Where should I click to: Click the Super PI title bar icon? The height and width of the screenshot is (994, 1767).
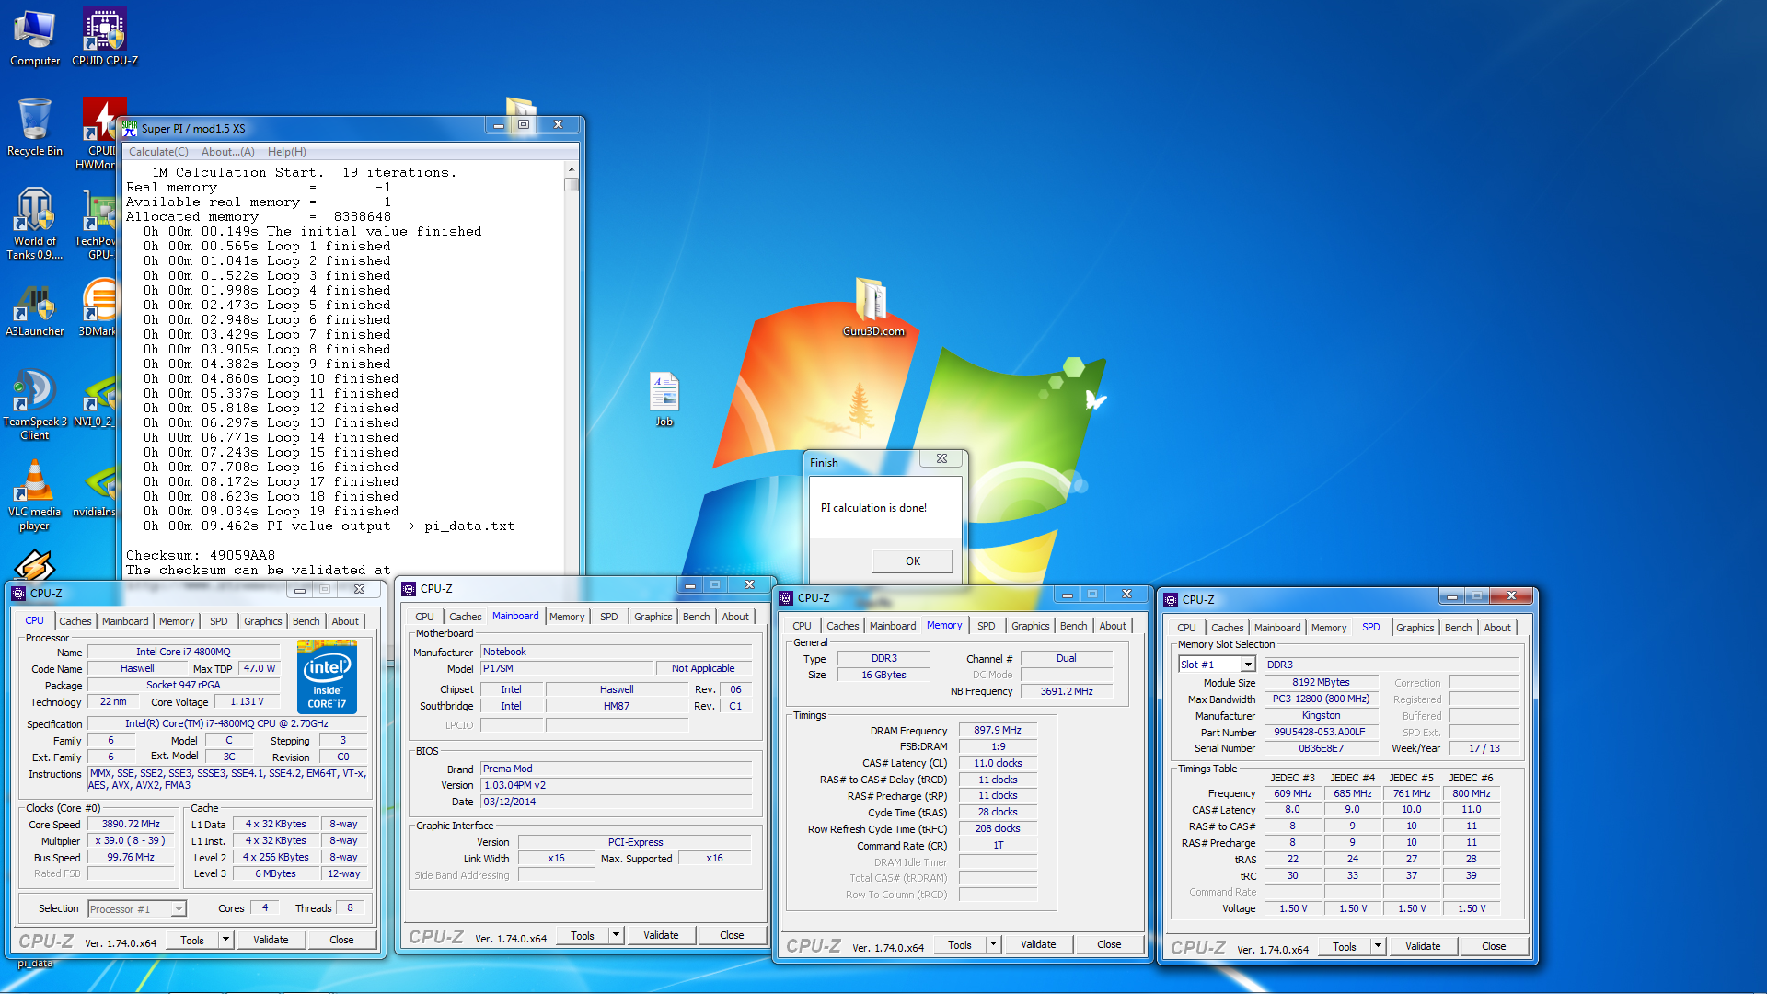tap(130, 128)
